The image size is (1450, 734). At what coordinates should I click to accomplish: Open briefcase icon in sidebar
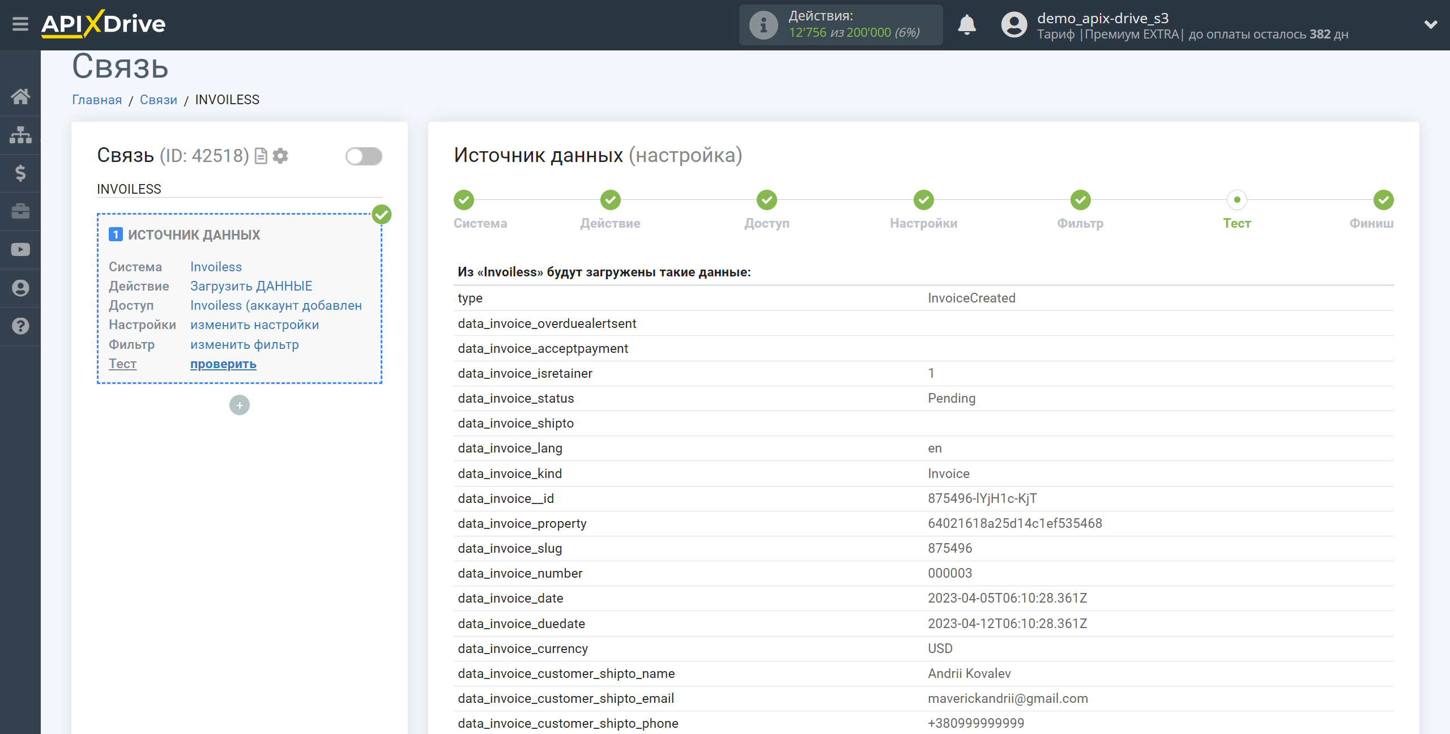[20, 211]
